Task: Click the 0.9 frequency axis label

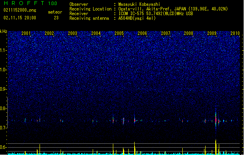Action: pos(3,89)
